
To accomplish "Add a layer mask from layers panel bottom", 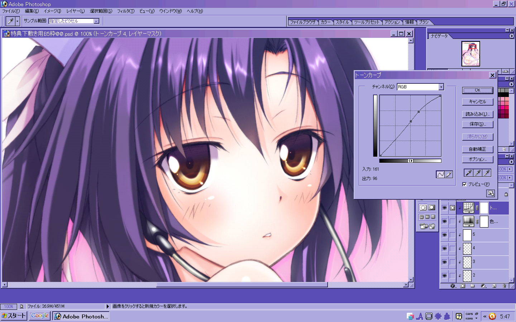I will 463,286.
